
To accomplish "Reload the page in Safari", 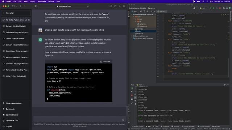I will tap(88, 6).
